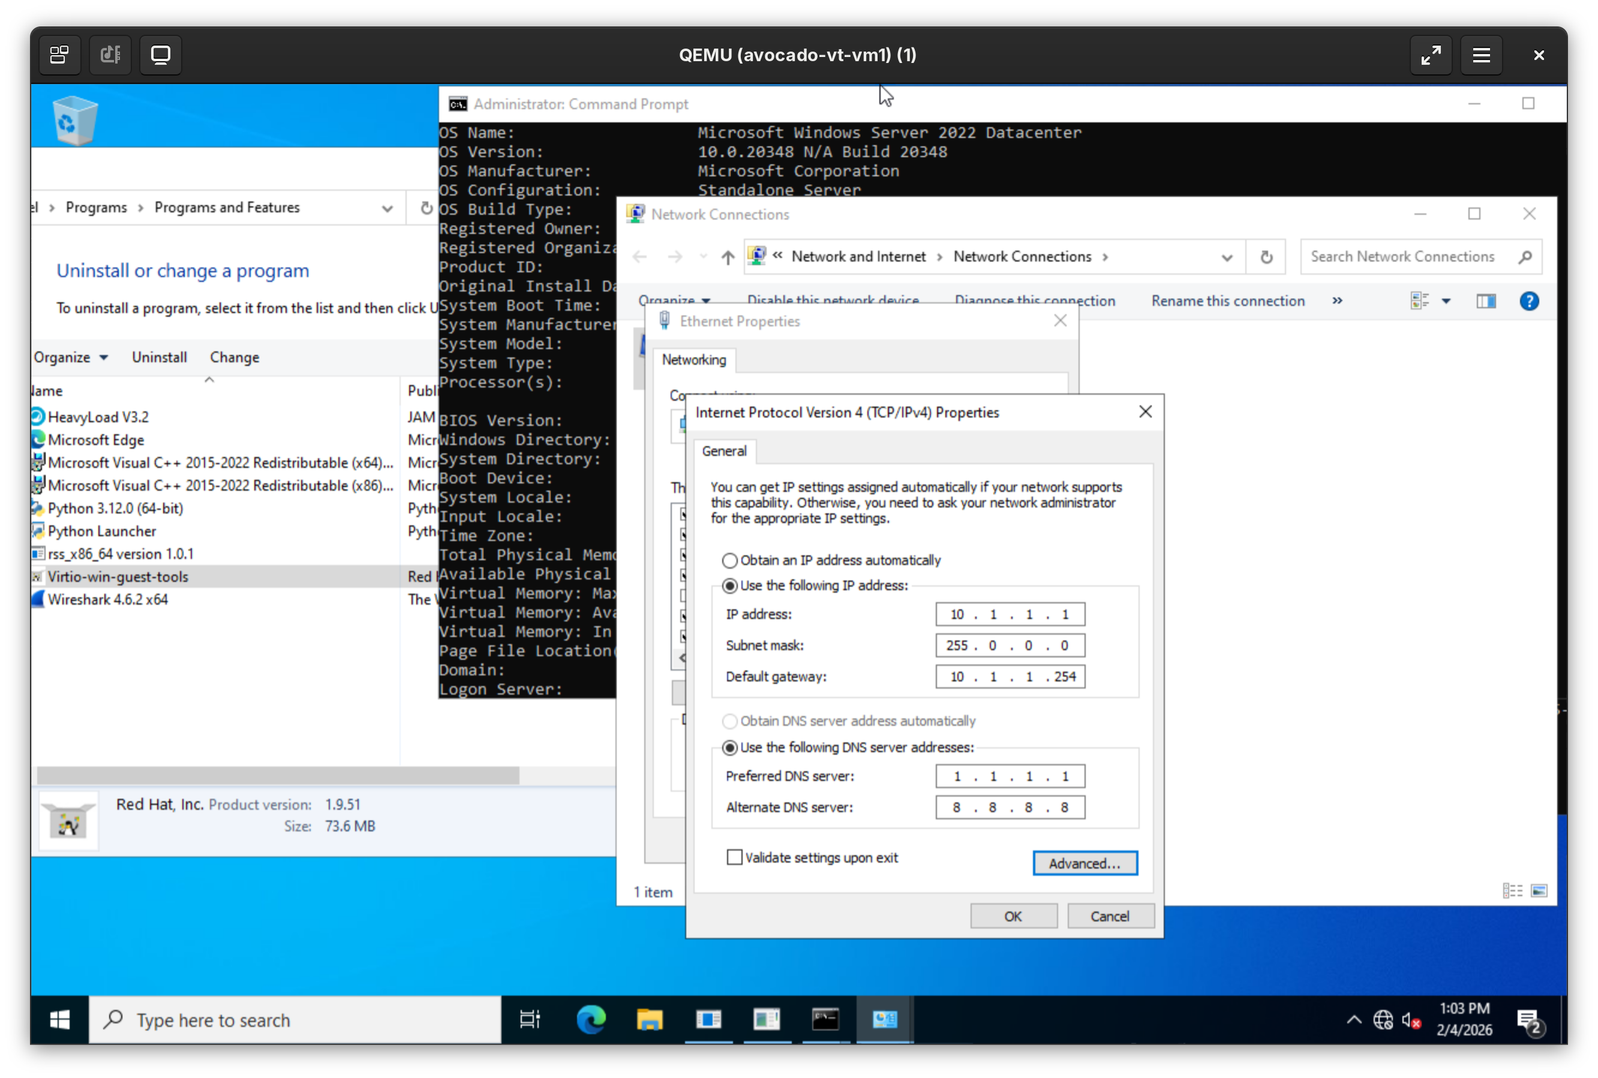This screenshot has height=1078, width=1598.
Task: Click the Network Connections help icon
Action: pos(1528,301)
